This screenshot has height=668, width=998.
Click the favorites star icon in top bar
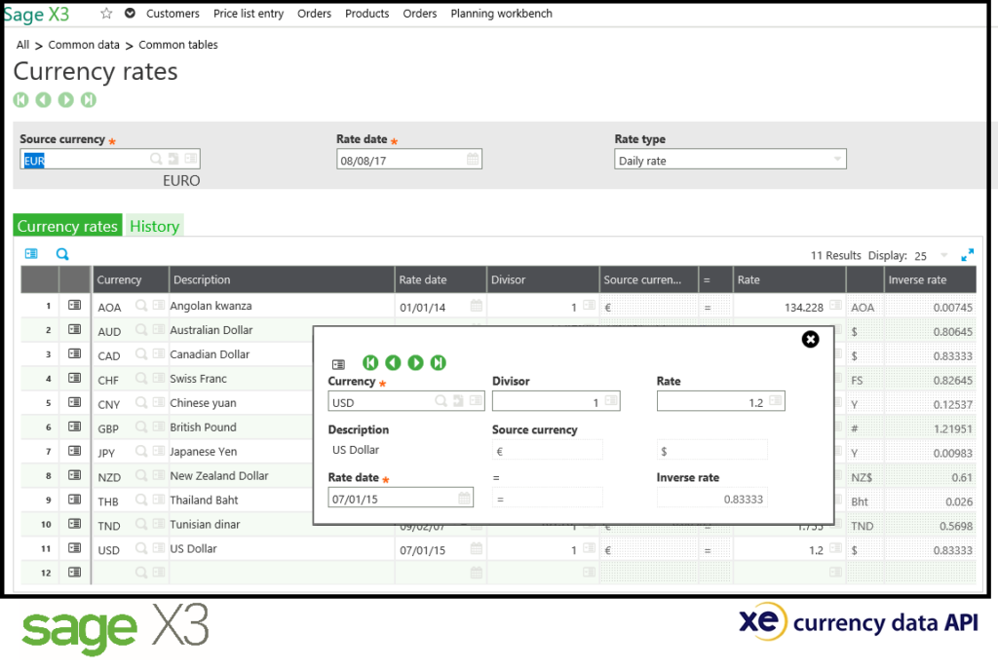(106, 14)
